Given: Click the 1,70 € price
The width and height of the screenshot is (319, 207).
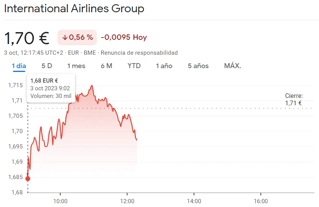Looking at the screenshot, I should pos(26,37).
